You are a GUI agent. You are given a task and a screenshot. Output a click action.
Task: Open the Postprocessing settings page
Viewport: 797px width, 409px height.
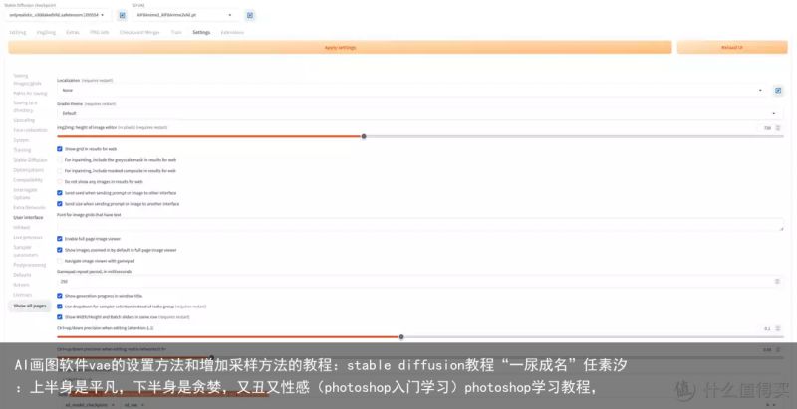point(30,265)
